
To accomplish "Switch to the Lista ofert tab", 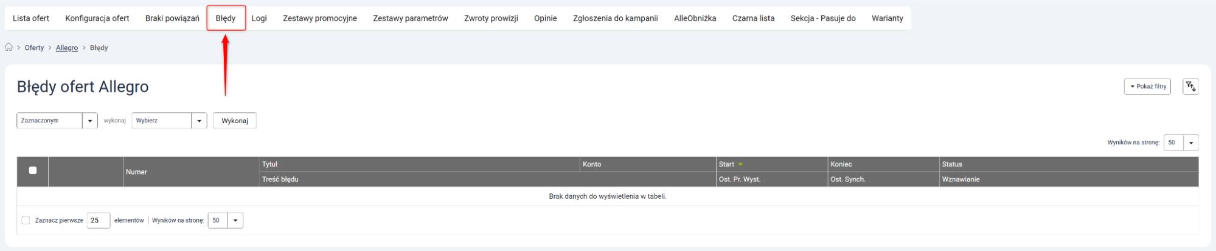I will point(31,18).
